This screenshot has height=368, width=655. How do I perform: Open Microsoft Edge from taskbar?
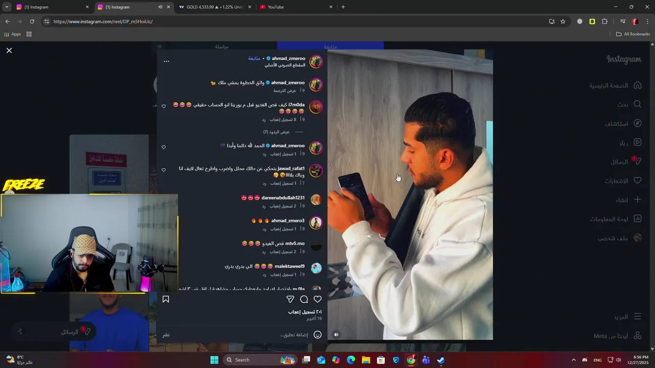pos(351,360)
